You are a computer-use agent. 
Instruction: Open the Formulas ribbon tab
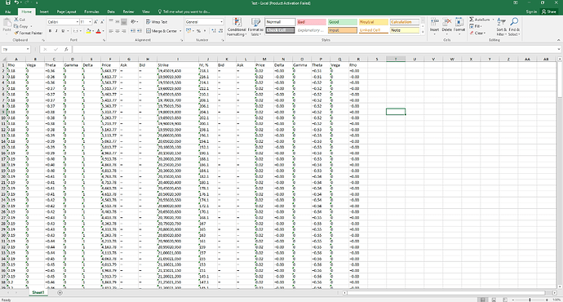(91, 11)
